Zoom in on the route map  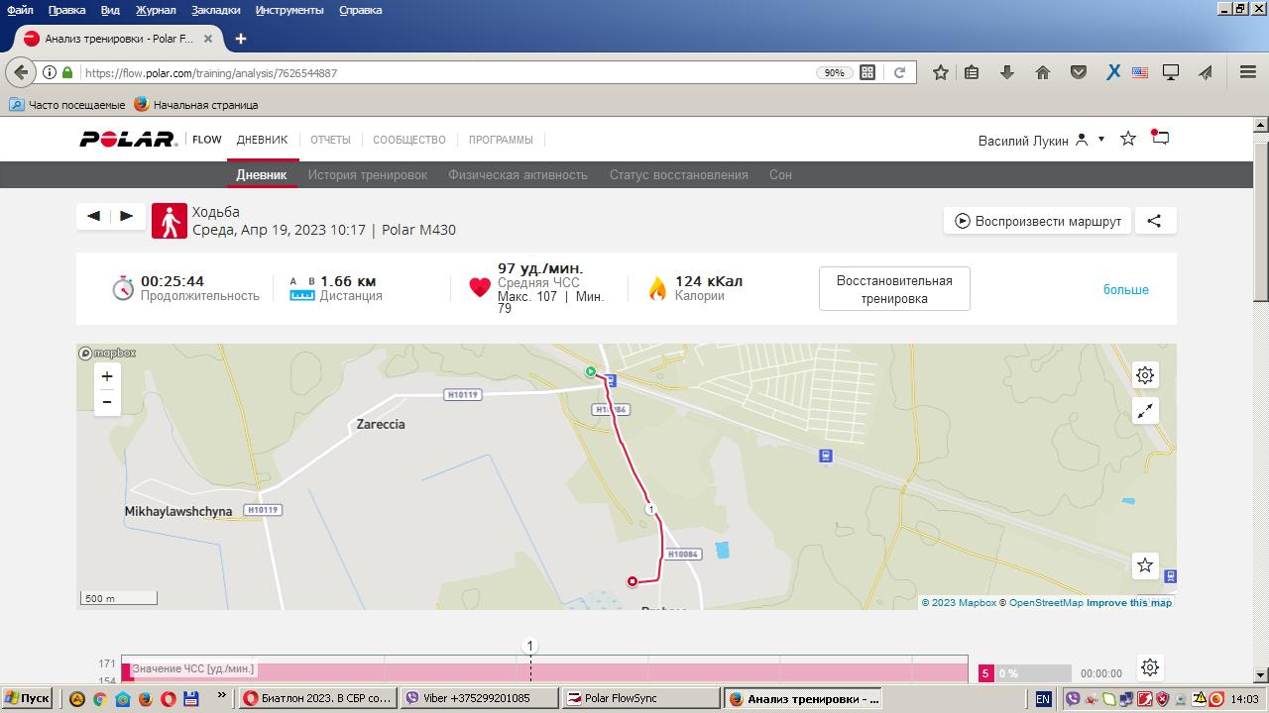[x=107, y=376]
